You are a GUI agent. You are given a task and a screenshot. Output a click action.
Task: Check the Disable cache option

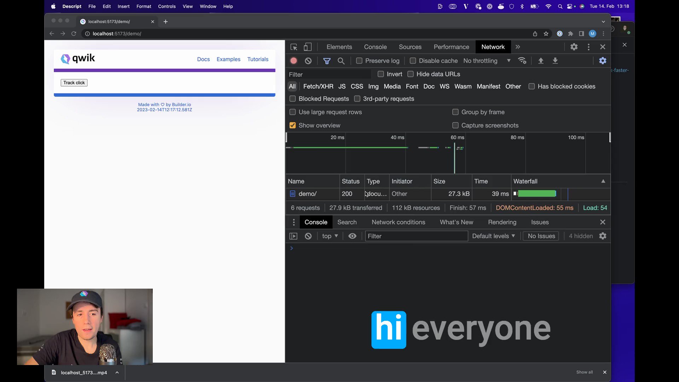point(413,61)
